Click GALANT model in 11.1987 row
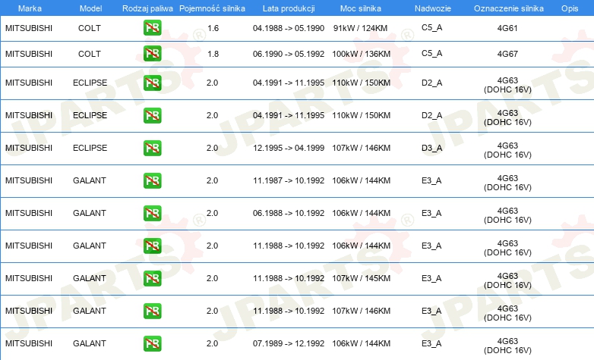Image resolution: width=594 pixels, height=360 pixels. click(x=90, y=180)
